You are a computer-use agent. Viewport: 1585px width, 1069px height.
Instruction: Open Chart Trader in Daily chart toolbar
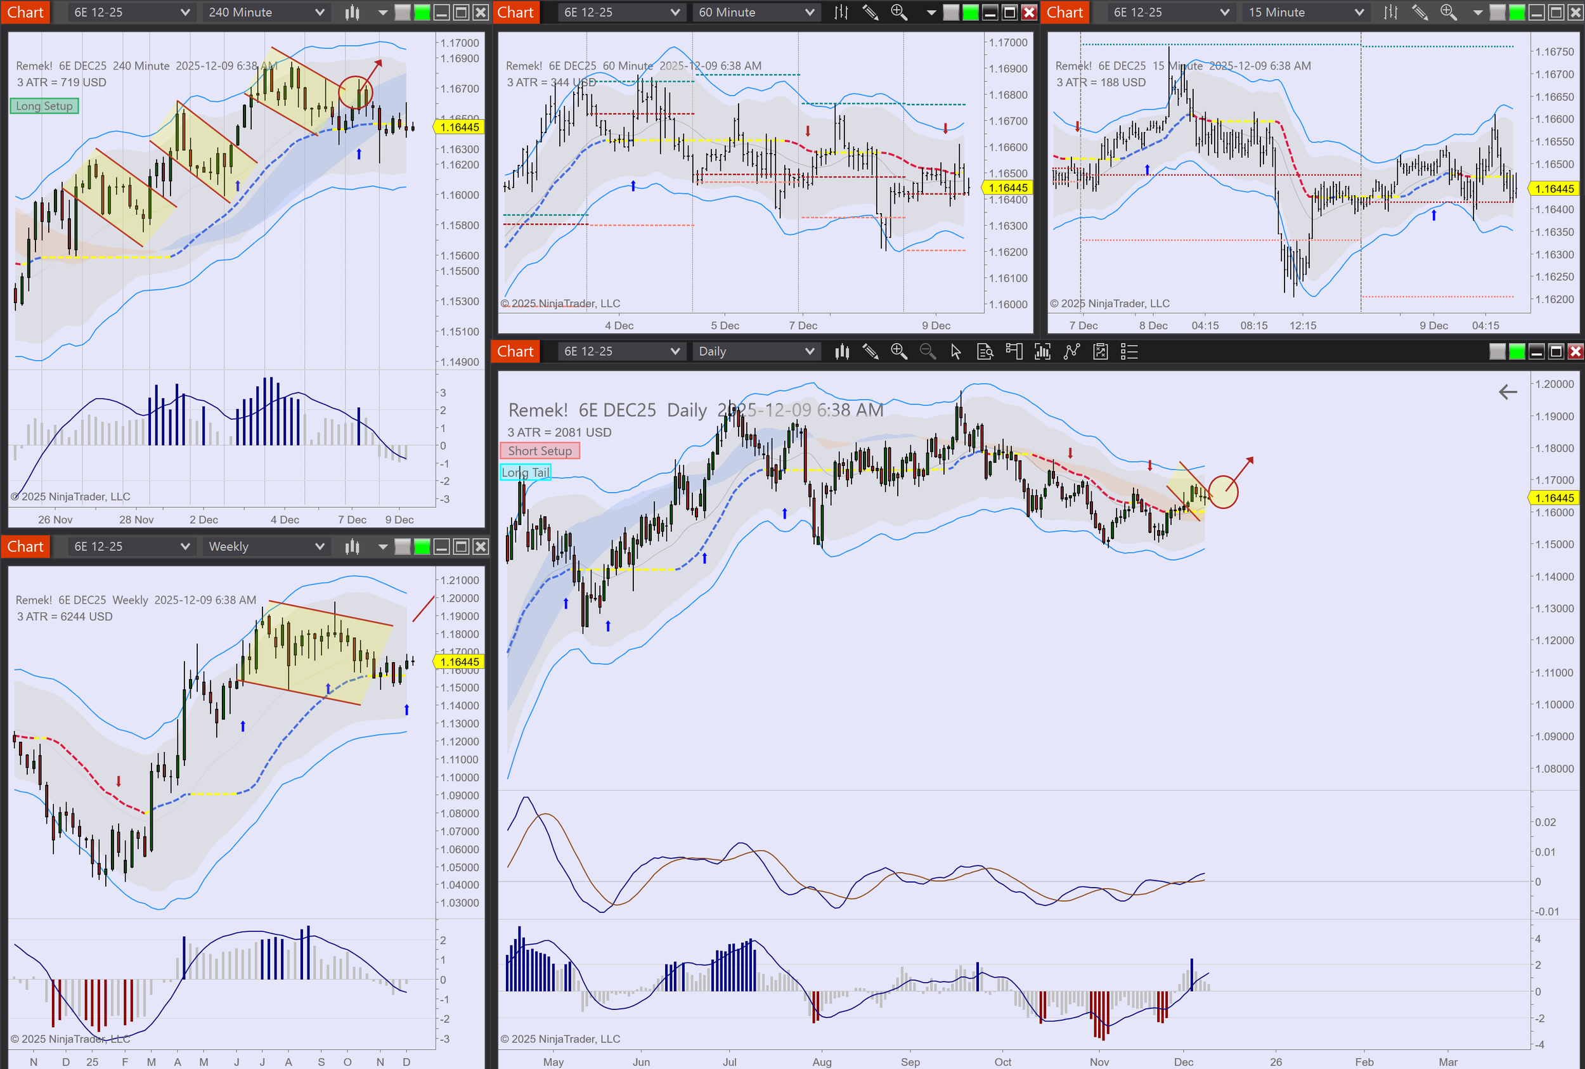click(1014, 351)
